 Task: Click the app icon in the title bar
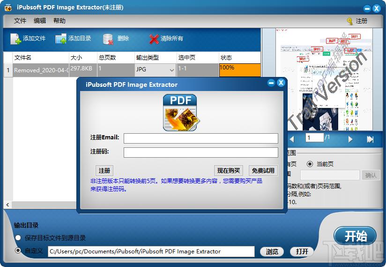click(x=8, y=8)
